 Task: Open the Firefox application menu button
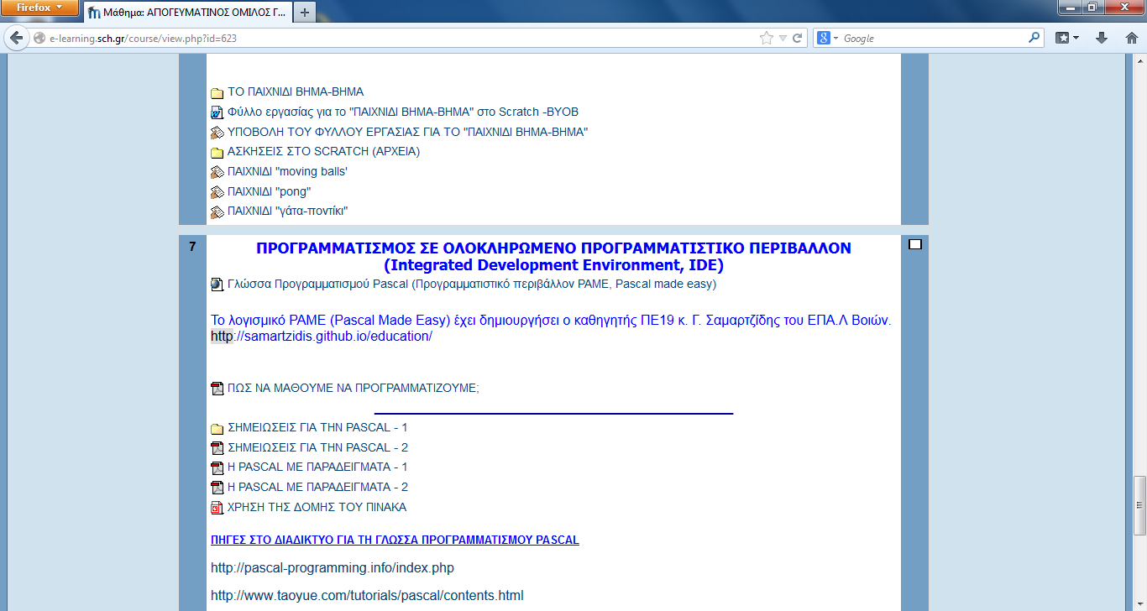[x=41, y=7]
